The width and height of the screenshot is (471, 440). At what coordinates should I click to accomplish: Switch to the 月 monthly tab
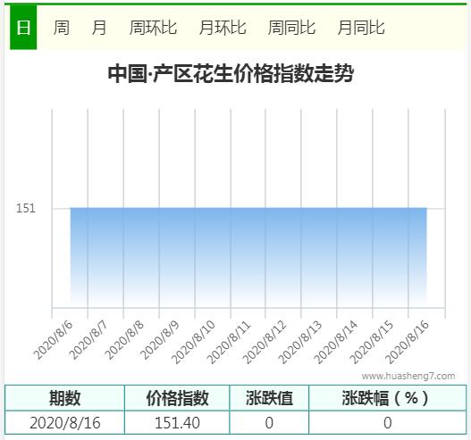99,28
